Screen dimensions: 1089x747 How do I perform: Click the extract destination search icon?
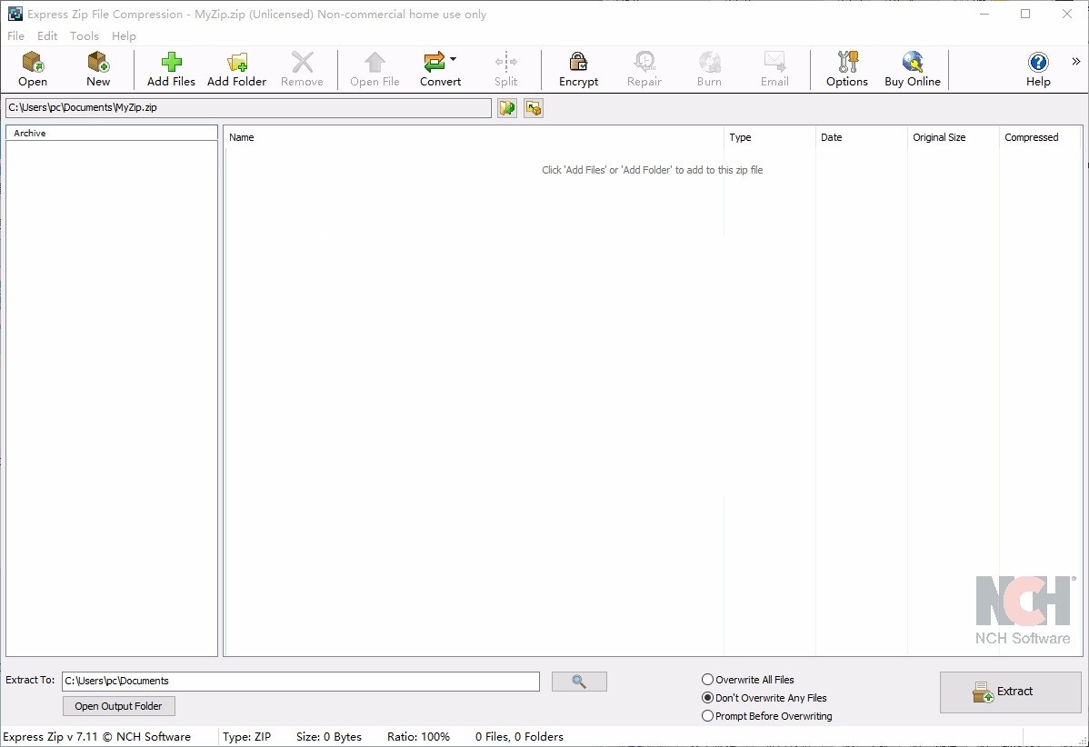[579, 681]
